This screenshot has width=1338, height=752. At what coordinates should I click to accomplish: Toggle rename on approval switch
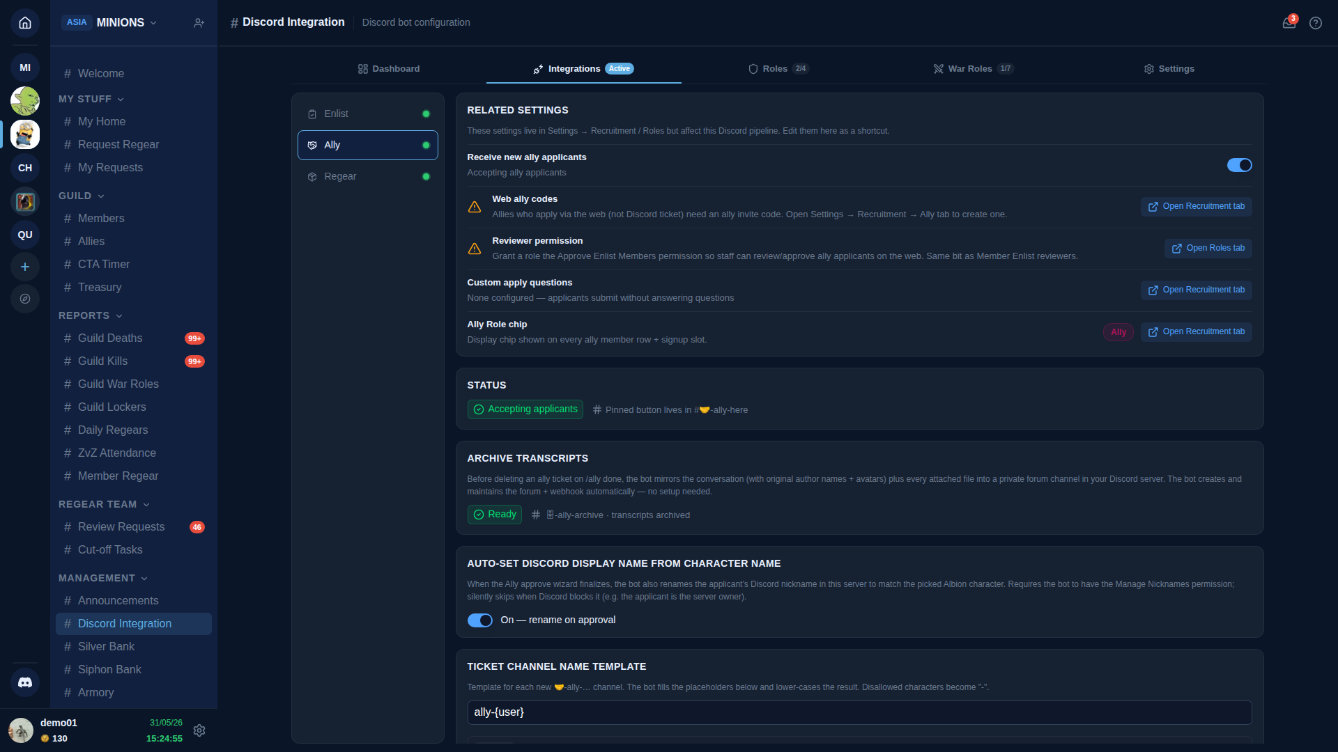pos(479,620)
